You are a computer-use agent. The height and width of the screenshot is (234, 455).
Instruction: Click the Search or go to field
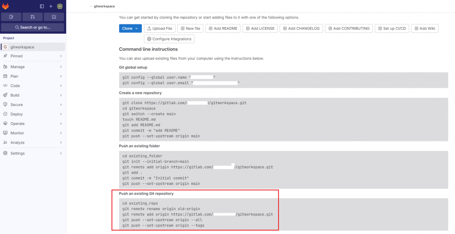pos(32,27)
